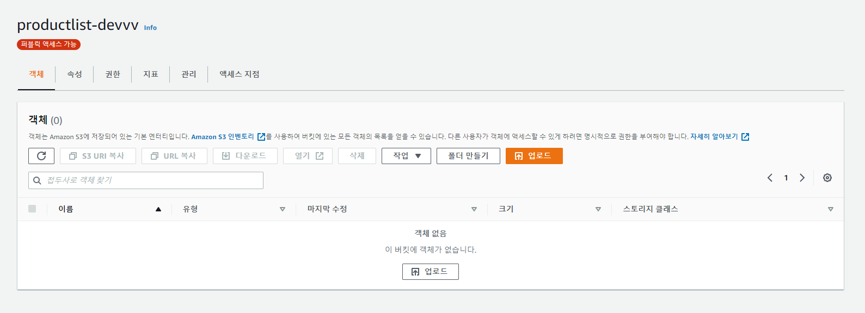Screen dimensions: 865x313
Task: Open the 액세스 지점 tab
Action: coord(240,74)
